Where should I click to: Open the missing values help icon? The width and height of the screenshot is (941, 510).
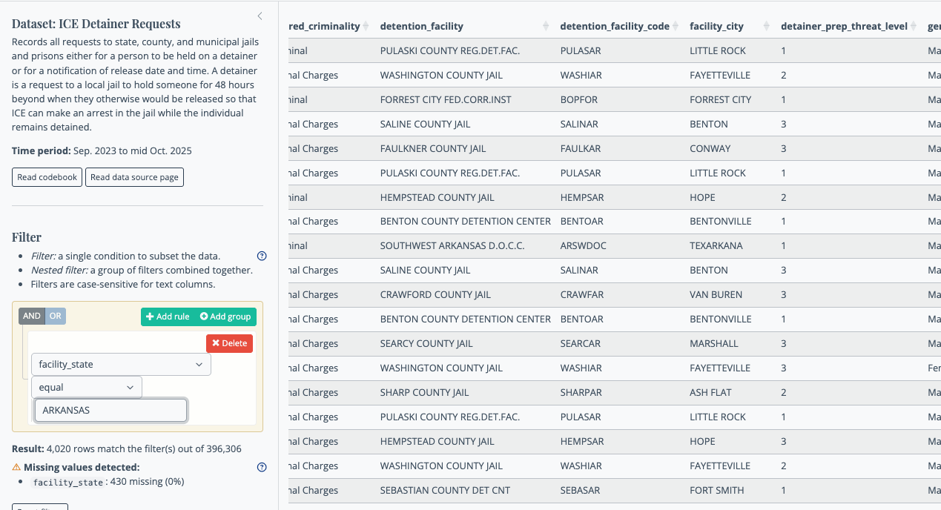[261, 468]
